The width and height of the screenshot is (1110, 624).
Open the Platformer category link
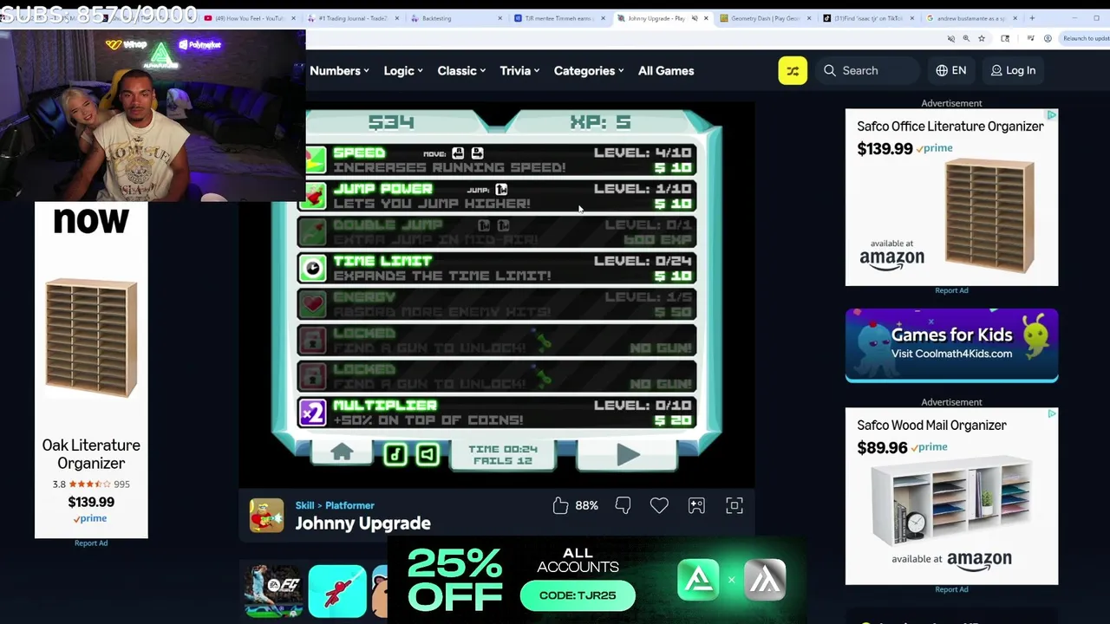click(x=349, y=505)
